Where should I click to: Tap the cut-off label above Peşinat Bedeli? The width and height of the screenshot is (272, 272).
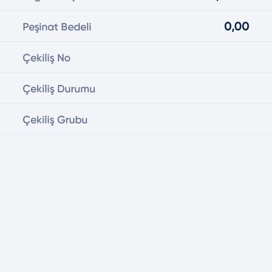[53, 2]
